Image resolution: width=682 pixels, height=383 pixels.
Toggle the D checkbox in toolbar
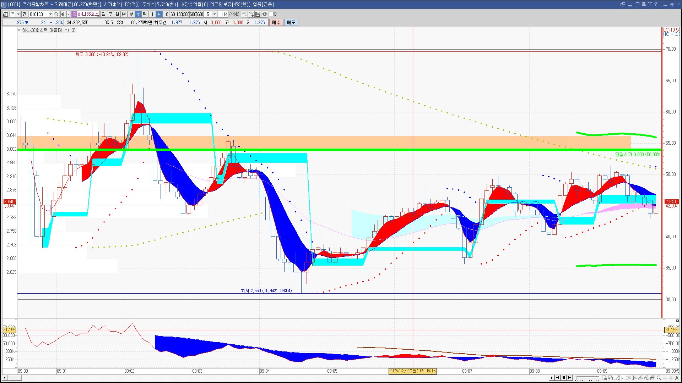tap(271, 14)
